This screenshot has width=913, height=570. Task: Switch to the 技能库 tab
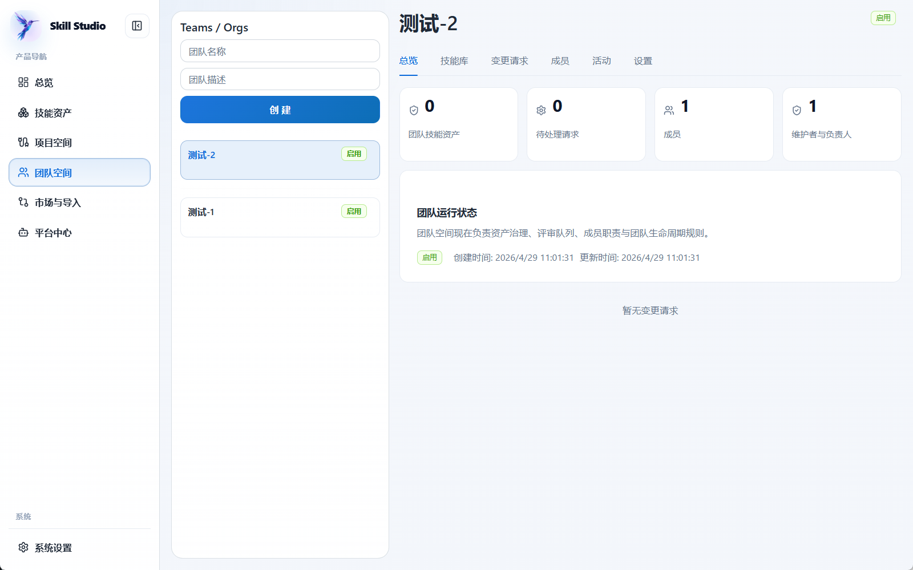tap(454, 61)
